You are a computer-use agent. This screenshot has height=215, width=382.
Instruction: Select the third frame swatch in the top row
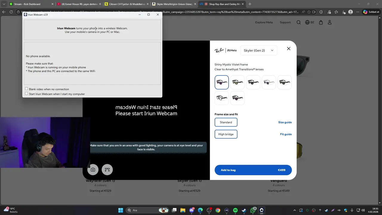pos(253,82)
